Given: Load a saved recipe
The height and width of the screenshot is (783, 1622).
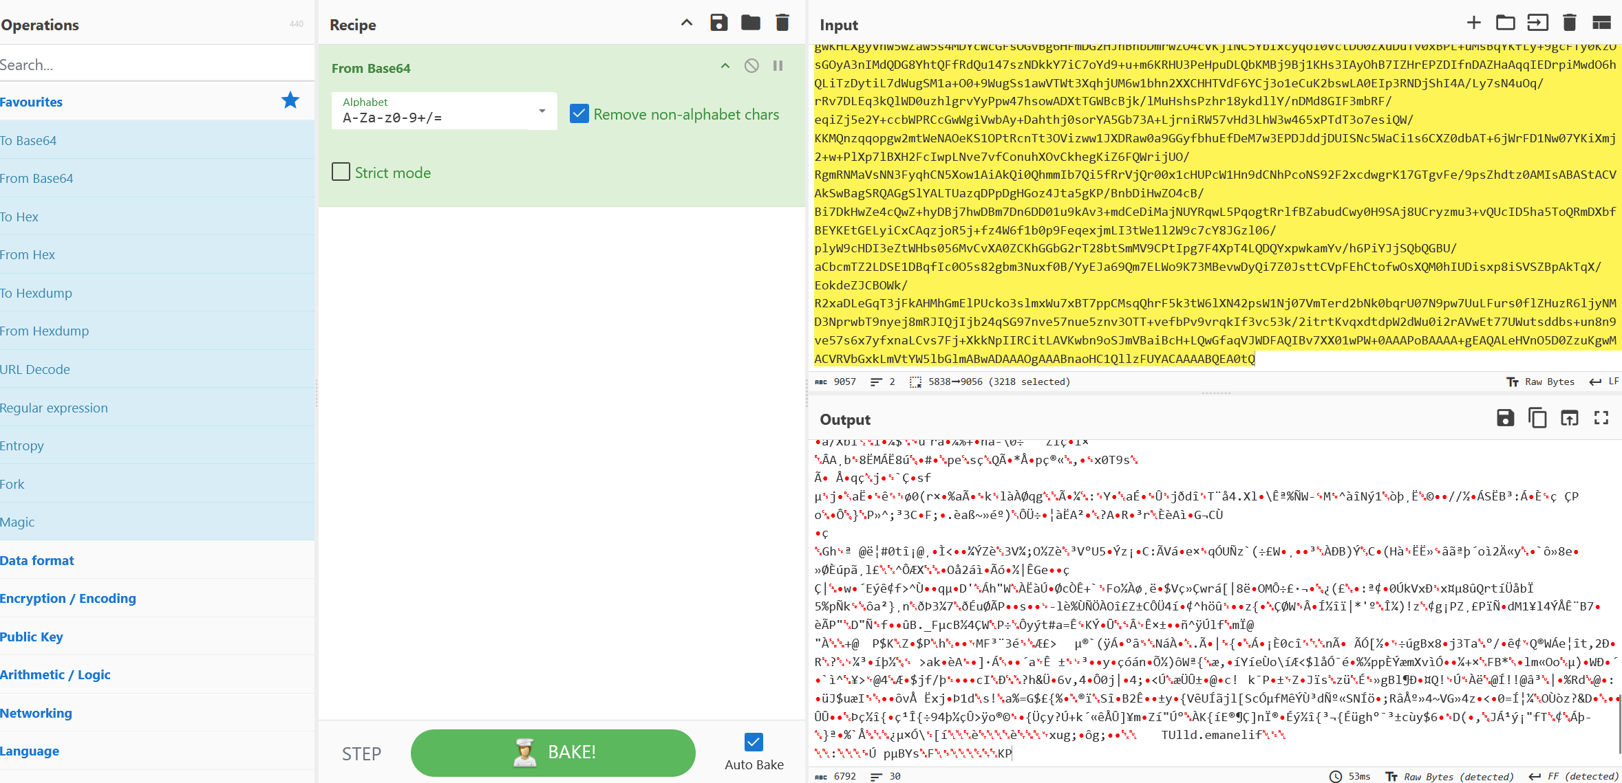Looking at the screenshot, I should [750, 23].
